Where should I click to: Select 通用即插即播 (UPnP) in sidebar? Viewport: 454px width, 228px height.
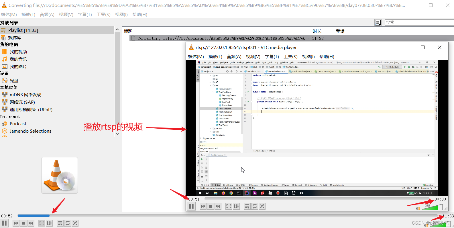point(31,109)
